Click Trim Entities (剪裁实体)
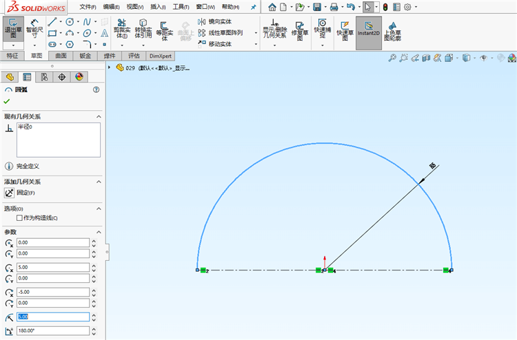The height and width of the screenshot is (340, 517). 121,29
